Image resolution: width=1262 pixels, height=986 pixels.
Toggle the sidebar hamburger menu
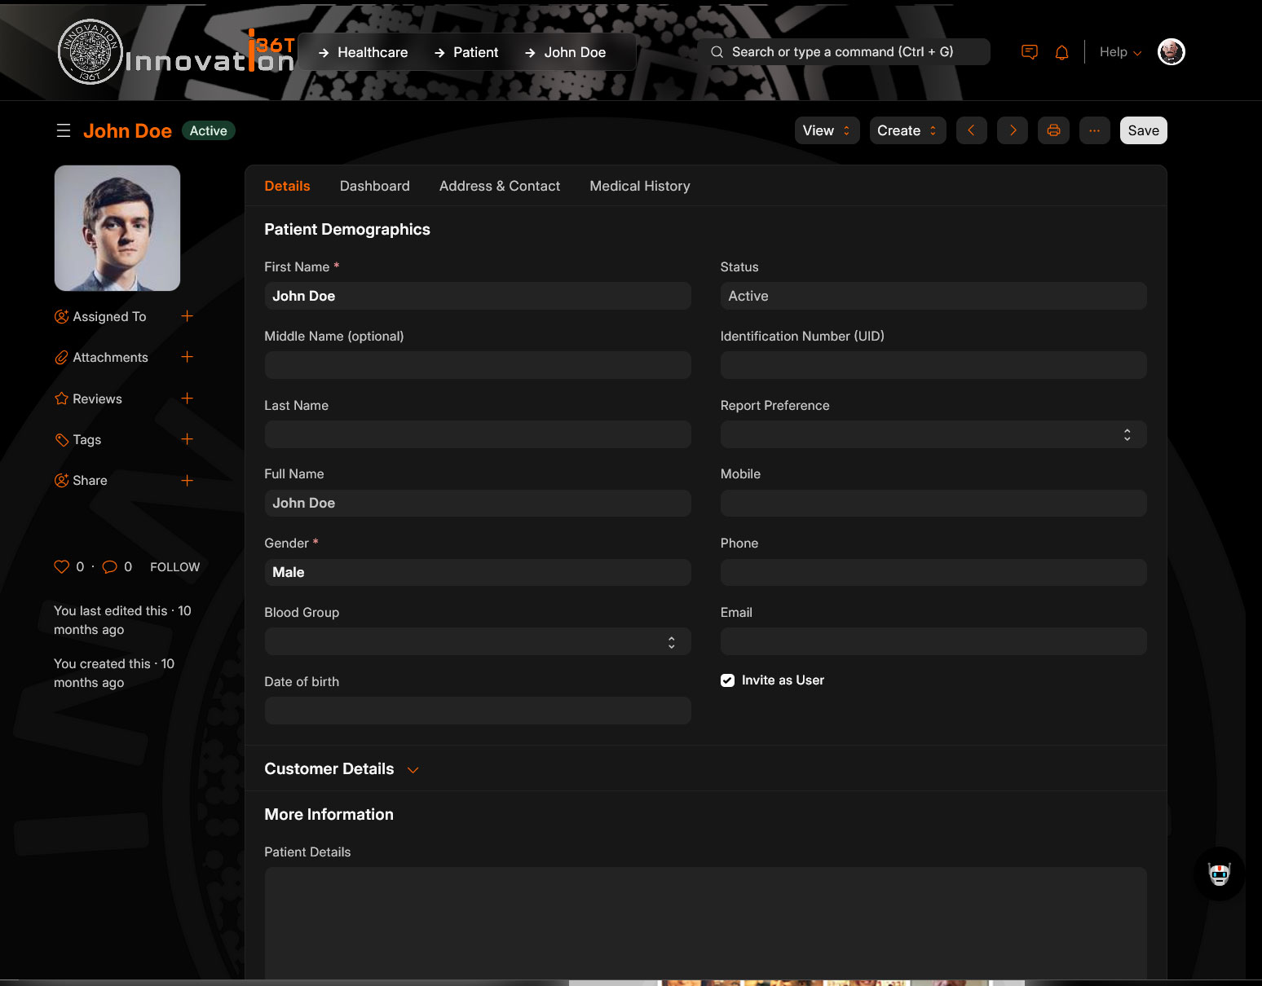(x=64, y=130)
